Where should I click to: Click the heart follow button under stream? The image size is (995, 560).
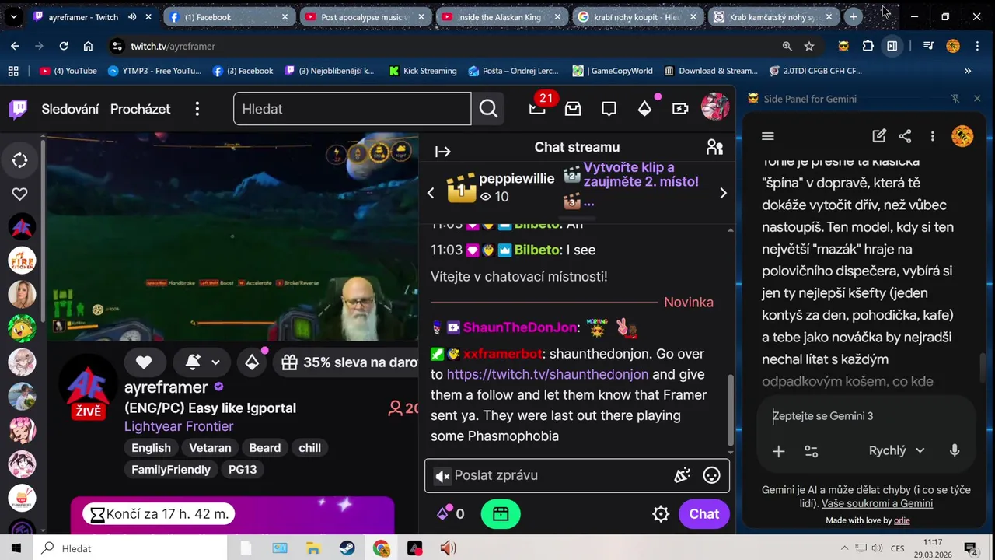click(x=144, y=362)
